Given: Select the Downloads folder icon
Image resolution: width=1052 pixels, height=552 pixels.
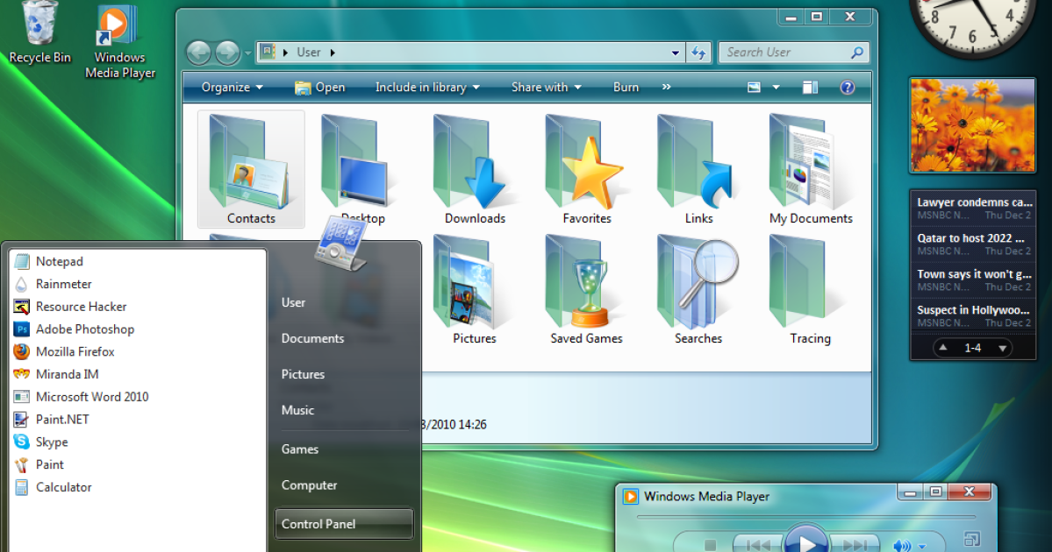Looking at the screenshot, I should pos(475,169).
